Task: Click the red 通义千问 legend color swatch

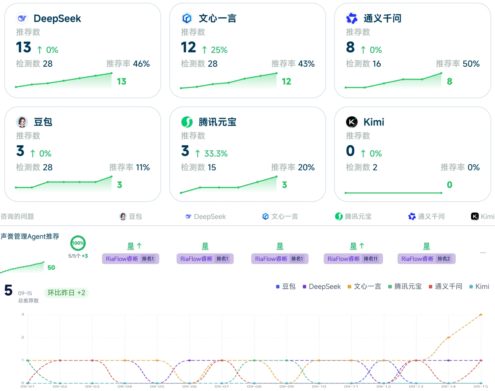Action: click(430, 287)
